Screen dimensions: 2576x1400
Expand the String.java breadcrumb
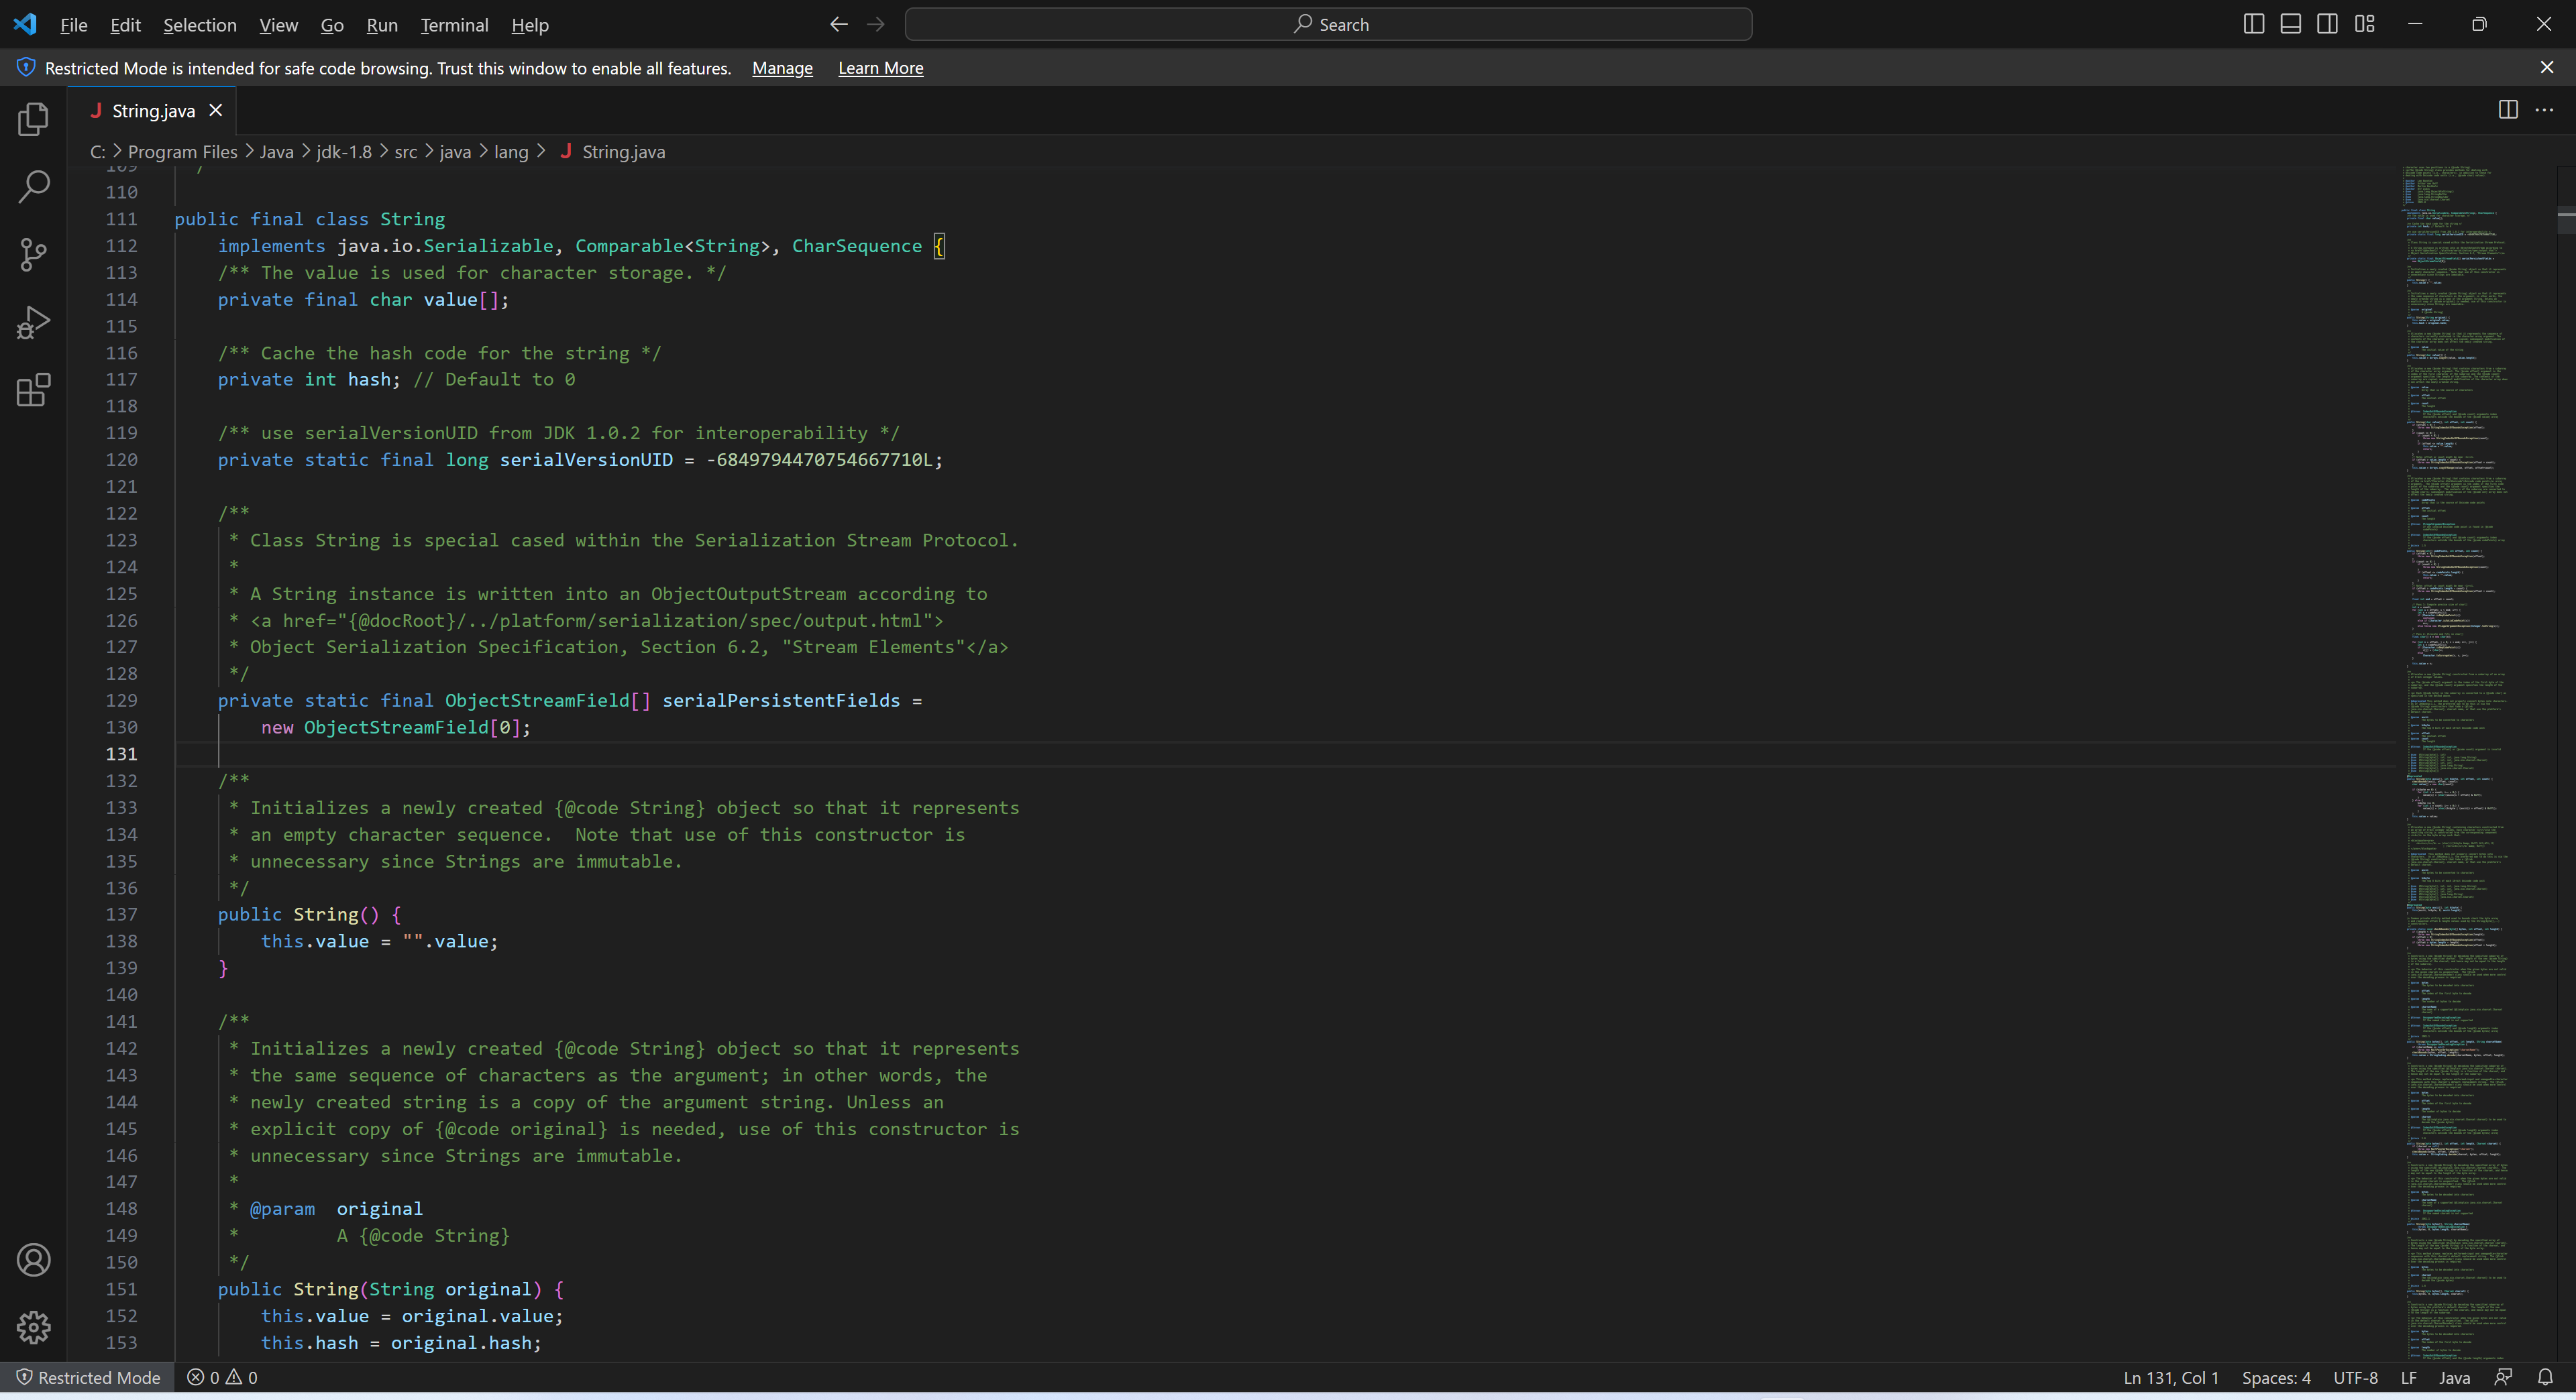(612, 152)
